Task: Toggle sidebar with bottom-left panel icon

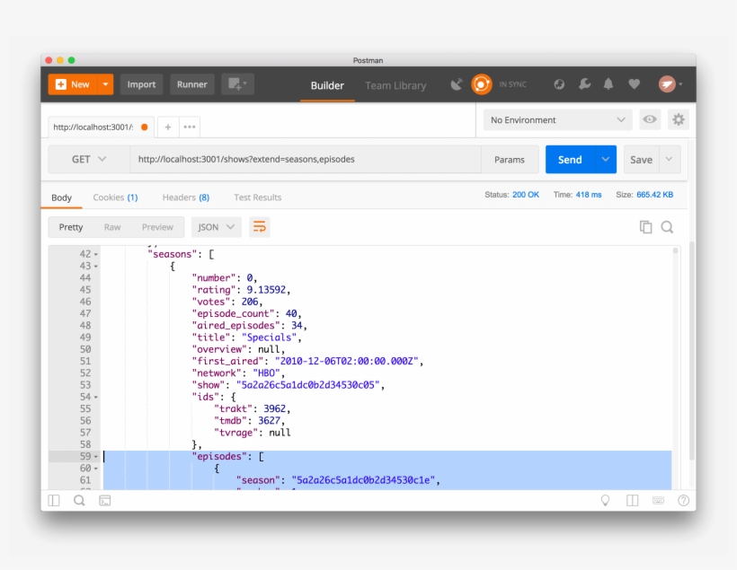Action: coord(54,500)
